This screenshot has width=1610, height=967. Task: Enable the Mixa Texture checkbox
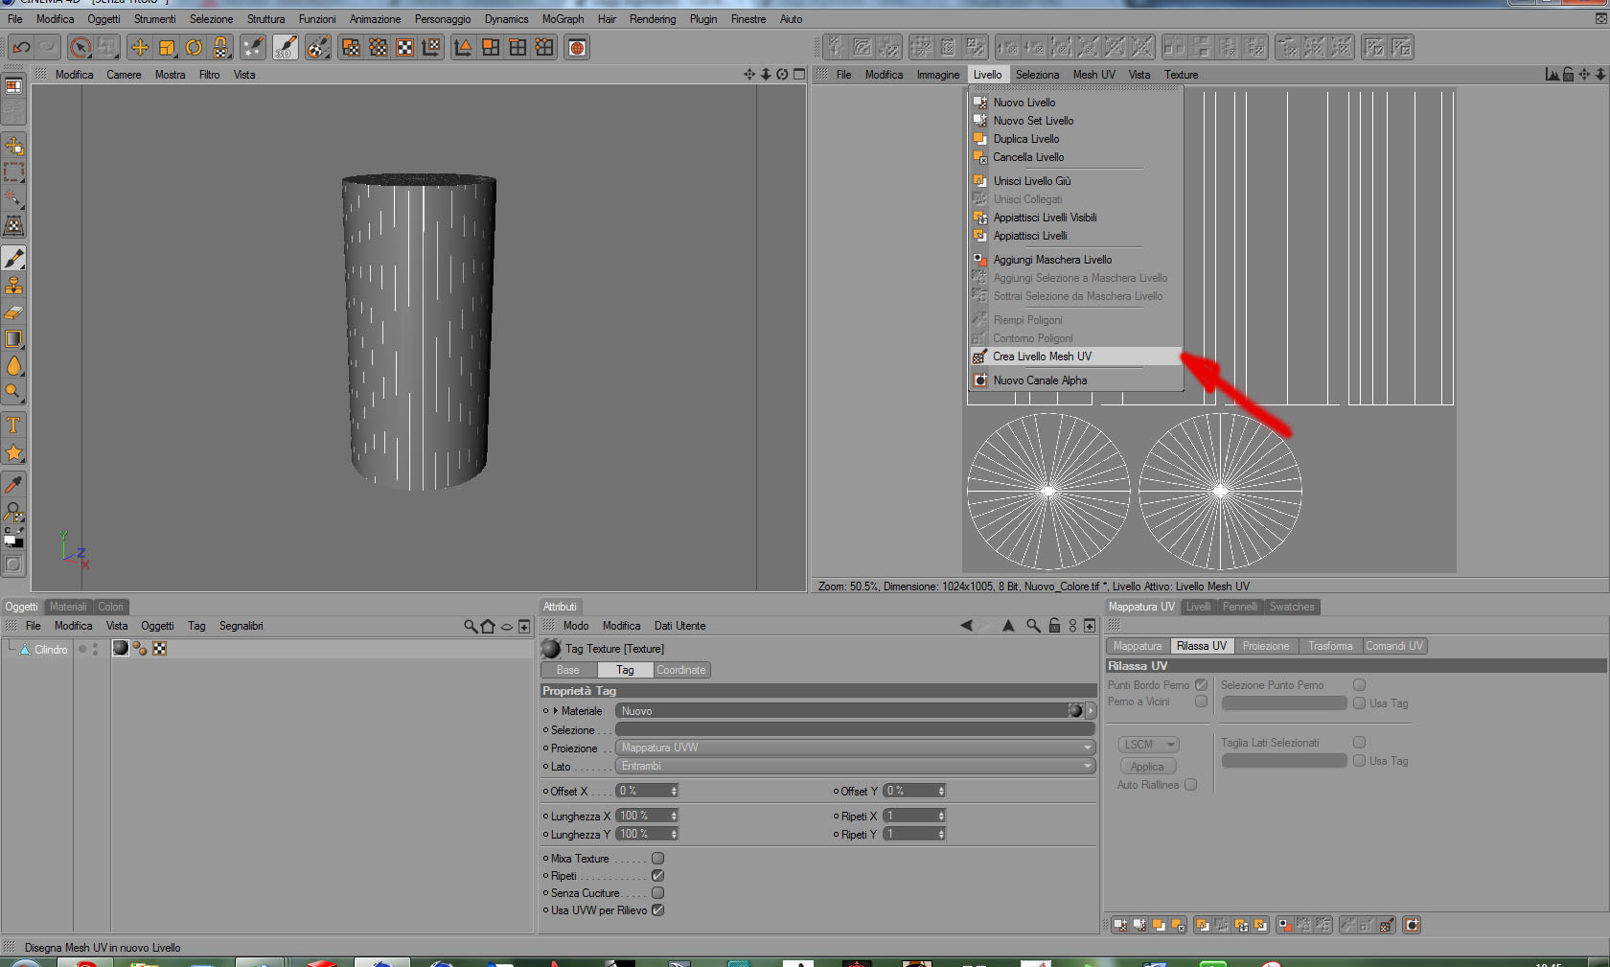point(657,859)
